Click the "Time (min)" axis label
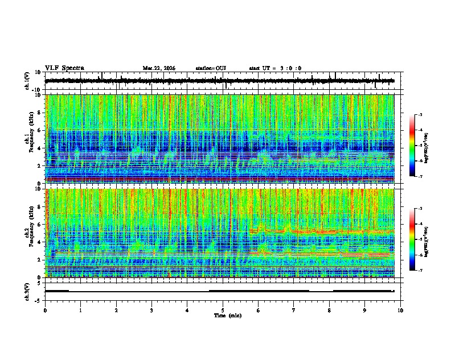This screenshot has height=348, width=451. 228,316
